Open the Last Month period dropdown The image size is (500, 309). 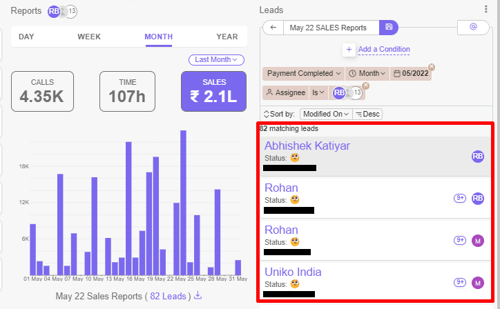point(217,60)
